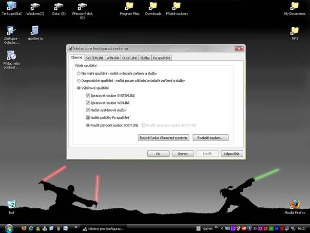Click the purple 1.0 tray icon
The width and height of the screenshot is (310, 233).
click(233, 228)
